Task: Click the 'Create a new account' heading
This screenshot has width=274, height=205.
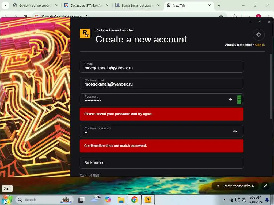Action: click(141, 40)
